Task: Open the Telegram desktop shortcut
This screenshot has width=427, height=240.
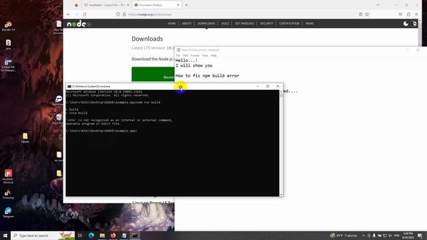Action: tap(8, 212)
